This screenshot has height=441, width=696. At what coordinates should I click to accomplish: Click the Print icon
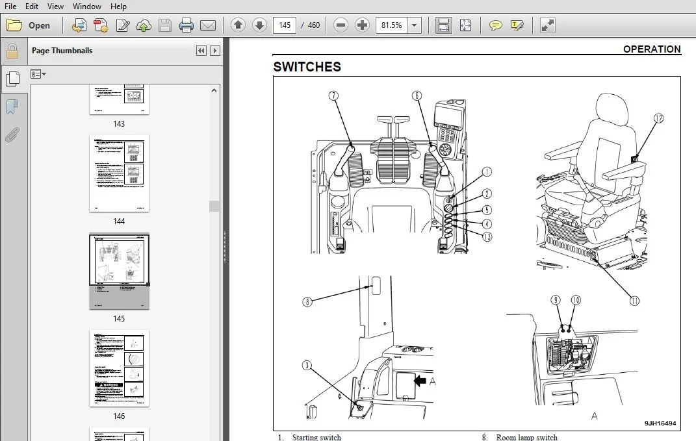point(187,25)
